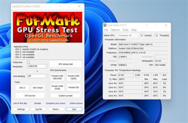Viewport: 188px width, 123px height.
Task: Follow the Link of the day link
Action: tap(20, 103)
